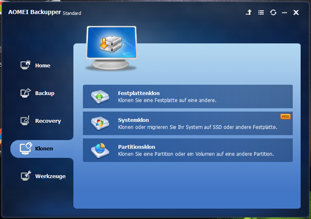Click 'Klonen Sie eine Festplatte auf eine andere.'
311x219 pixels.
pos(167,100)
